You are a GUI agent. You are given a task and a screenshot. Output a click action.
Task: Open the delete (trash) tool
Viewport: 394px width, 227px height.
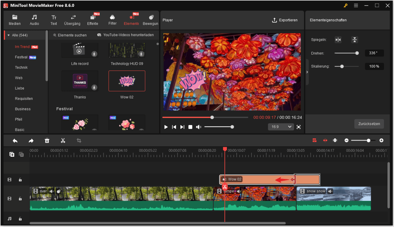[x=47, y=141]
